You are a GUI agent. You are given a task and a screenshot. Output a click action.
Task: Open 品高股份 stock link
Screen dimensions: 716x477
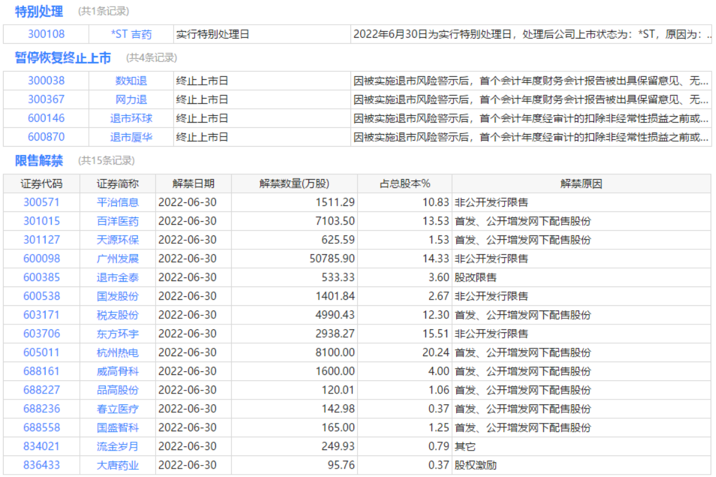click(x=118, y=390)
